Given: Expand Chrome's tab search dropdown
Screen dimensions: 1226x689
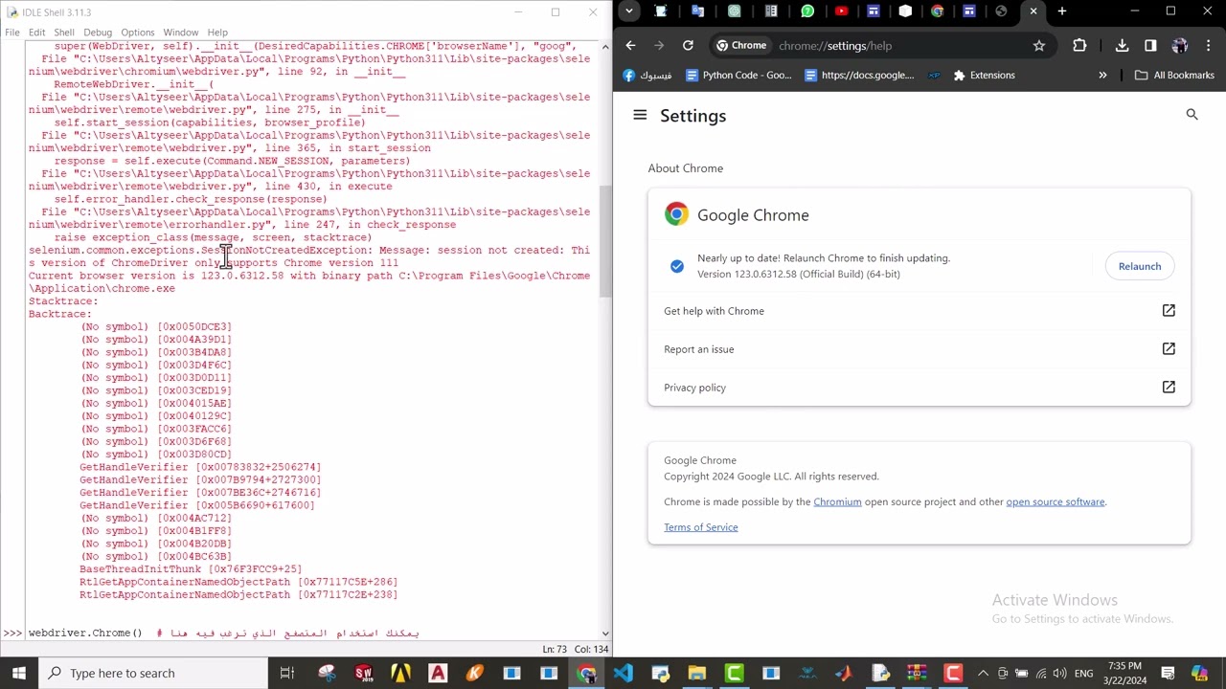Looking at the screenshot, I should (x=628, y=11).
